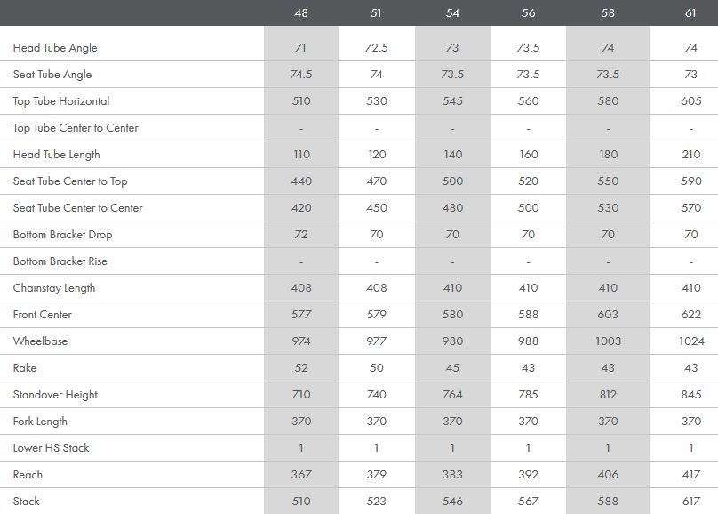
Task: Select the 72.5 head tube angle value
Action: (377, 48)
